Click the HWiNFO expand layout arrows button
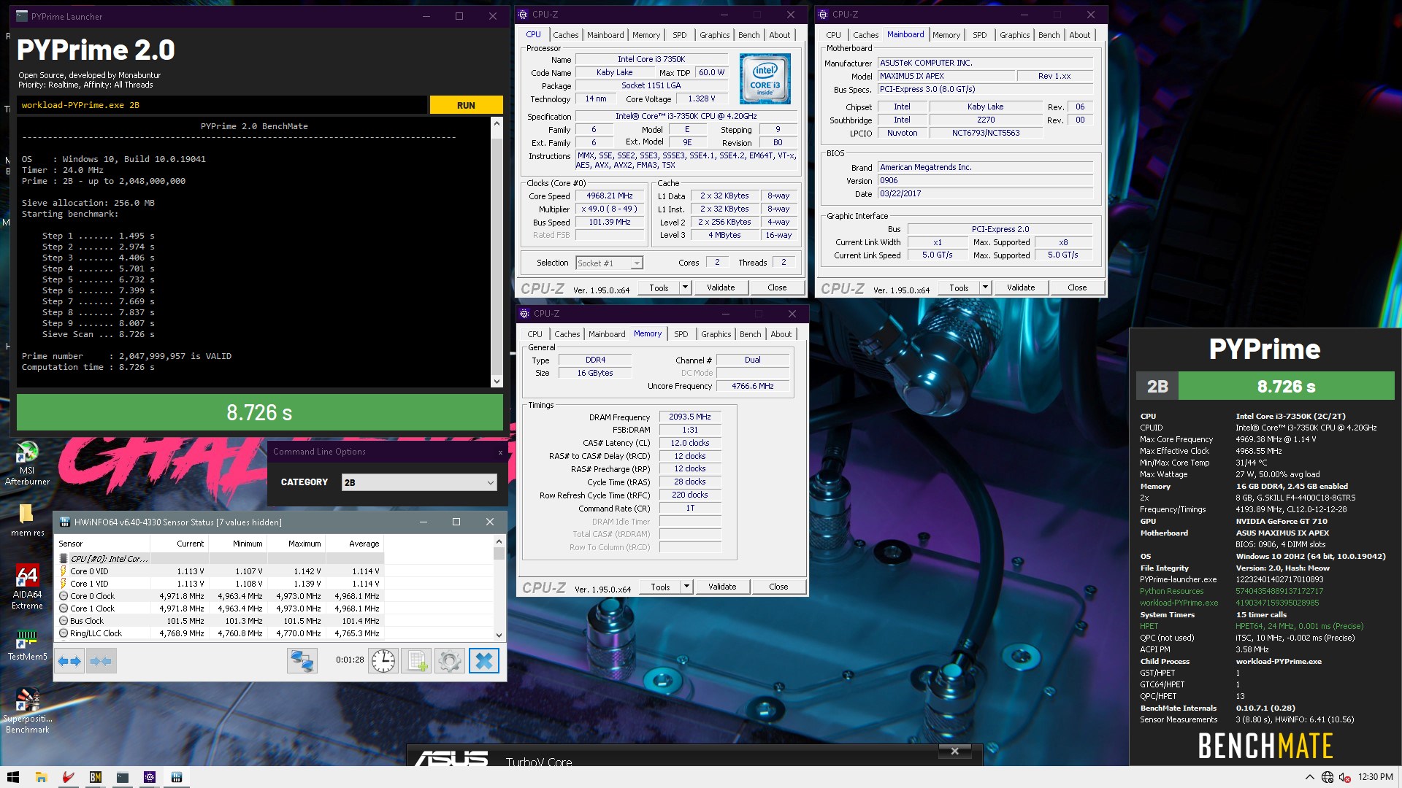 tap(69, 661)
